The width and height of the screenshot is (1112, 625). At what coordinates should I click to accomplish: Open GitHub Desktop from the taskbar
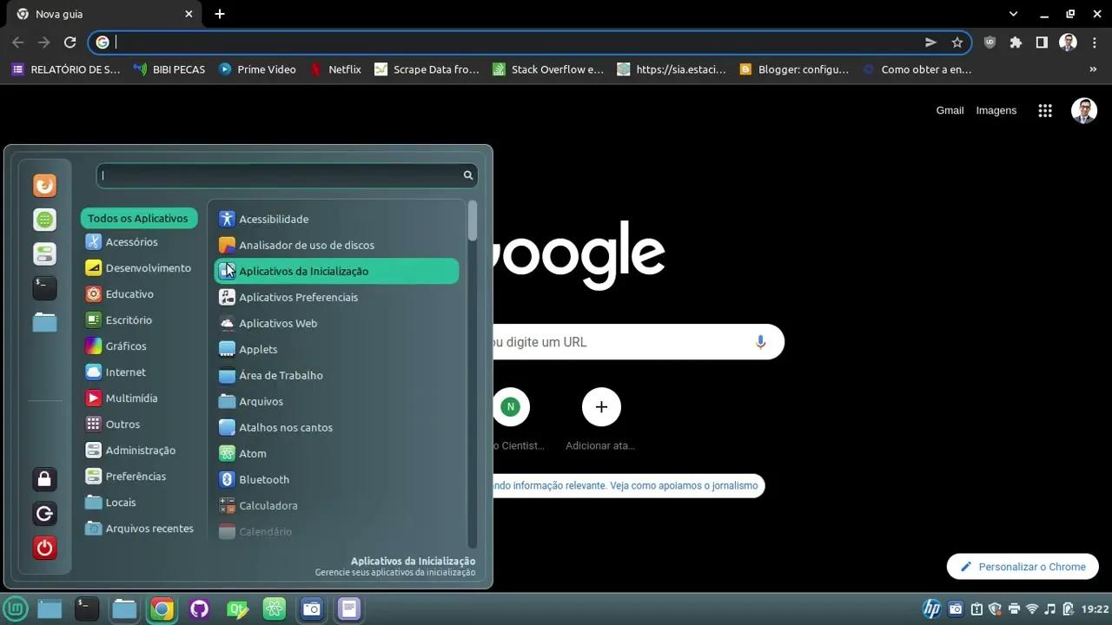[199, 609]
